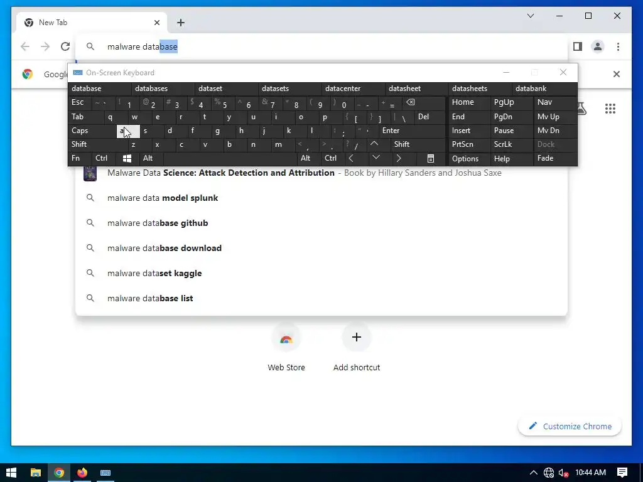This screenshot has height=482, width=643.
Task: Click the browser forward arrow
Action: point(45,46)
